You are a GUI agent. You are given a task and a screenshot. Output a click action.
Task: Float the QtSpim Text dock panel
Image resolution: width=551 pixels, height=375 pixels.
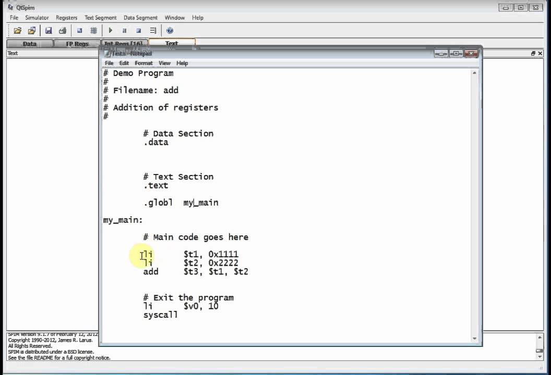point(533,53)
